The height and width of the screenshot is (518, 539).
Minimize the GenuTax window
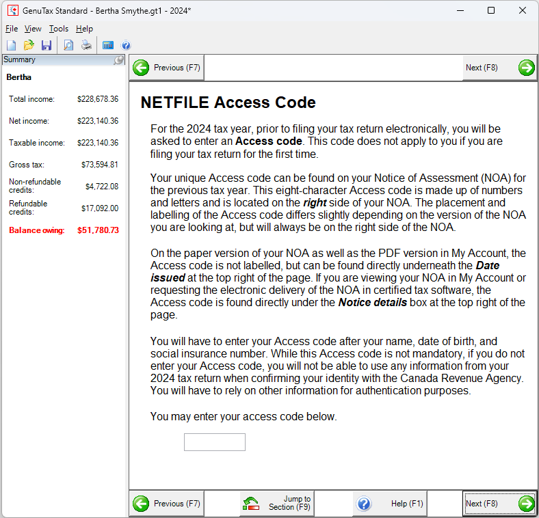click(460, 10)
